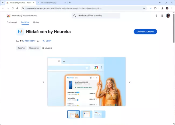This screenshot has height=125, width=175.
Task: Open a new browser tab
Action: (x=70, y=3)
